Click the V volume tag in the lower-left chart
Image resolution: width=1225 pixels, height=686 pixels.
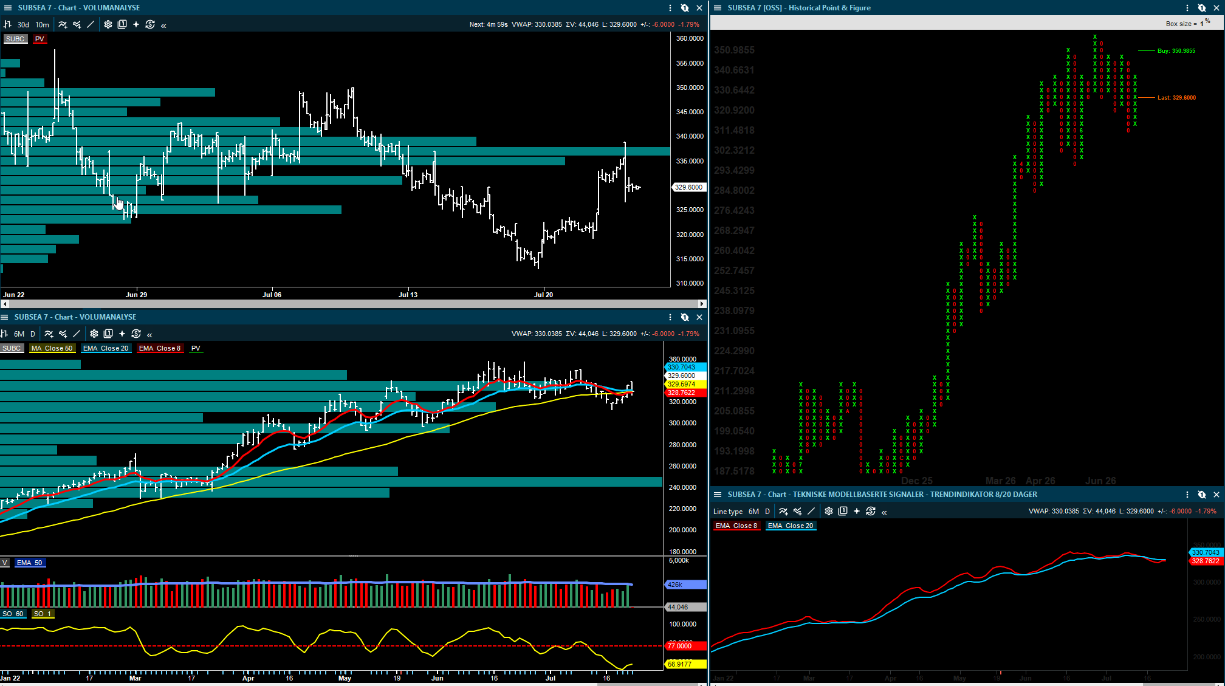tap(5, 563)
